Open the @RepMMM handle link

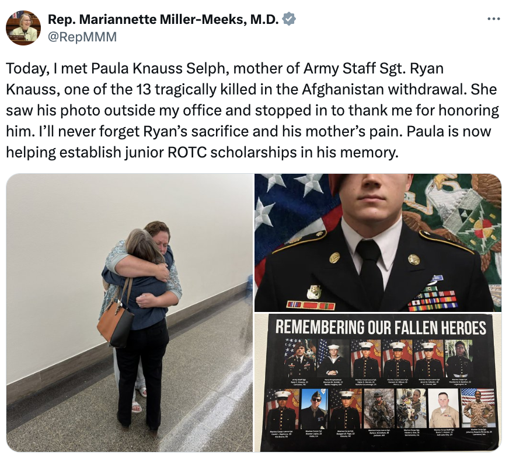pyautogui.click(x=82, y=37)
